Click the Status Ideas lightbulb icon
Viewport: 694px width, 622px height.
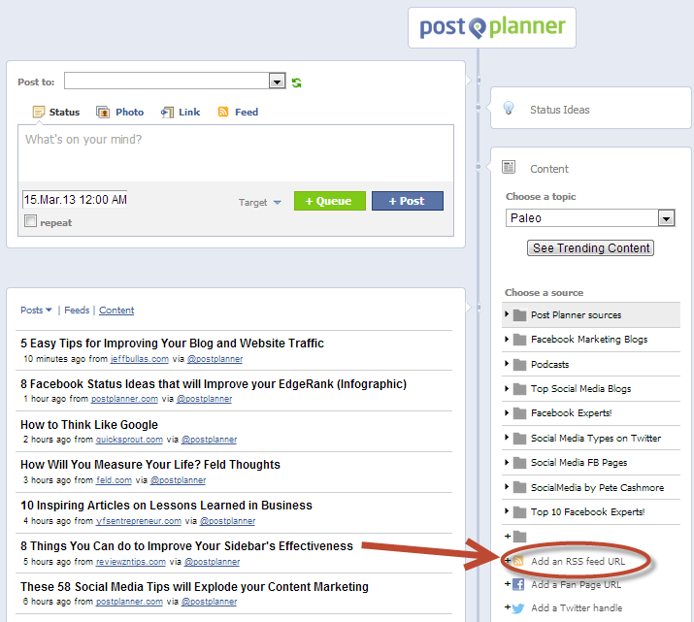click(x=509, y=108)
